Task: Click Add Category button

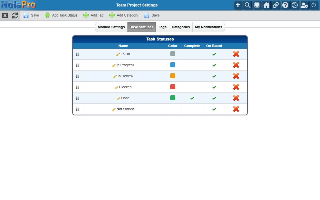Action: tap(124, 15)
